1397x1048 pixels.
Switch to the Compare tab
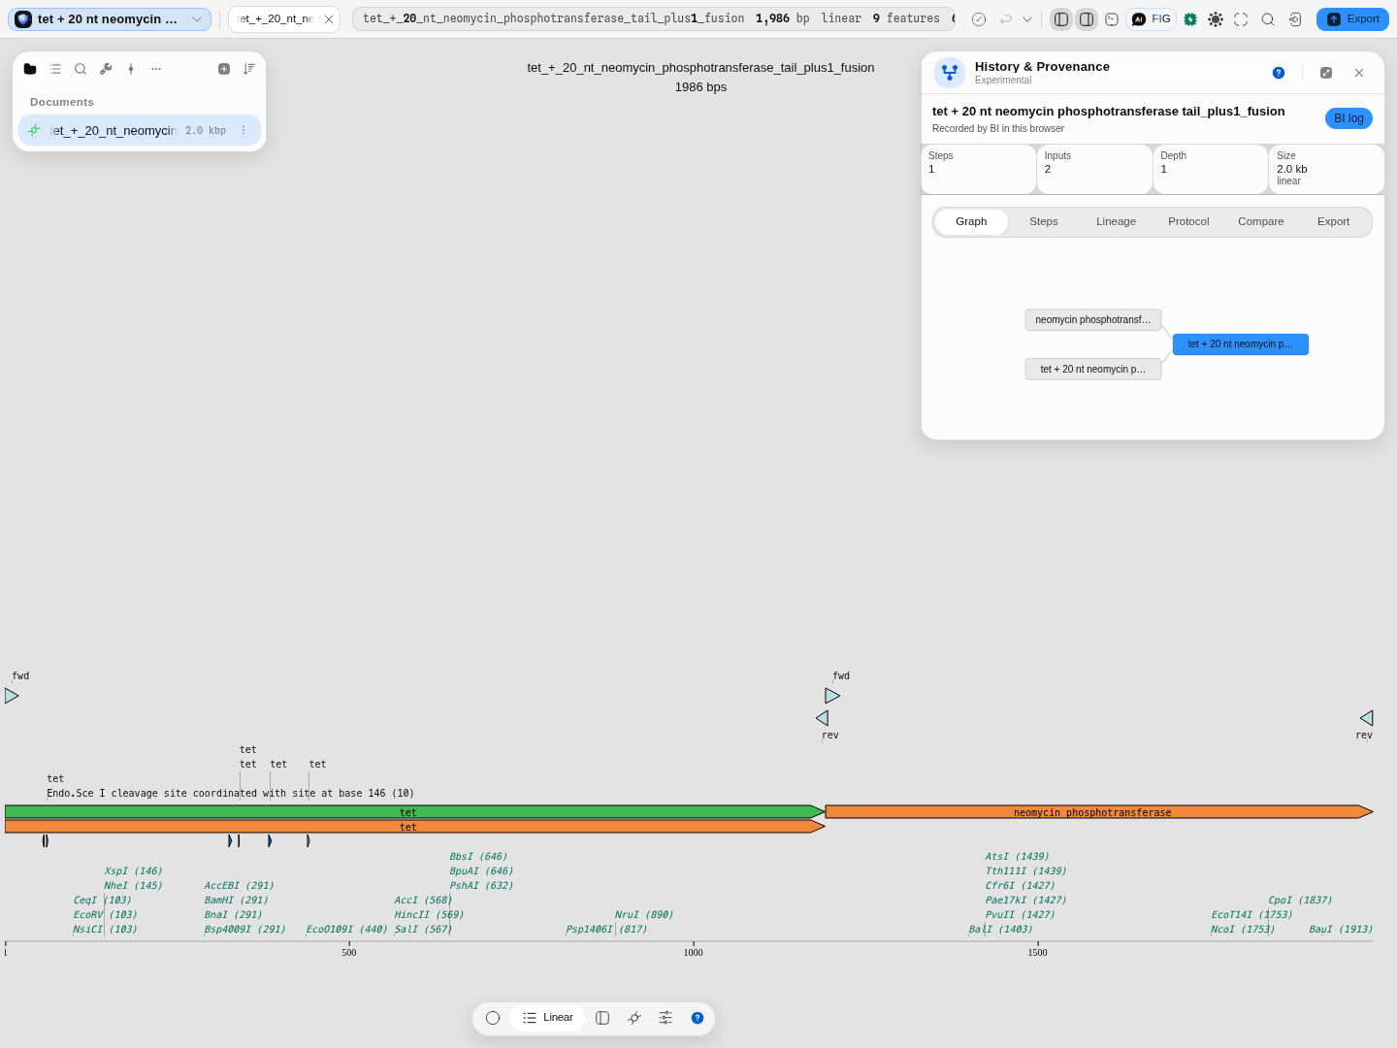point(1261,222)
